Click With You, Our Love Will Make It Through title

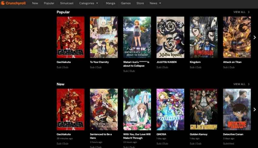[x=137, y=136]
